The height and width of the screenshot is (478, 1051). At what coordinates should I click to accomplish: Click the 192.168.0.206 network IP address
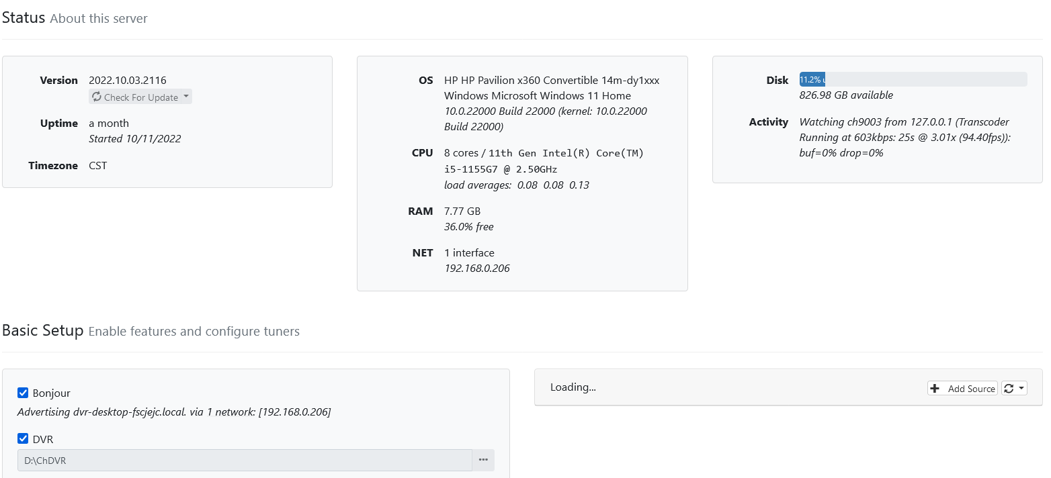pos(477,269)
